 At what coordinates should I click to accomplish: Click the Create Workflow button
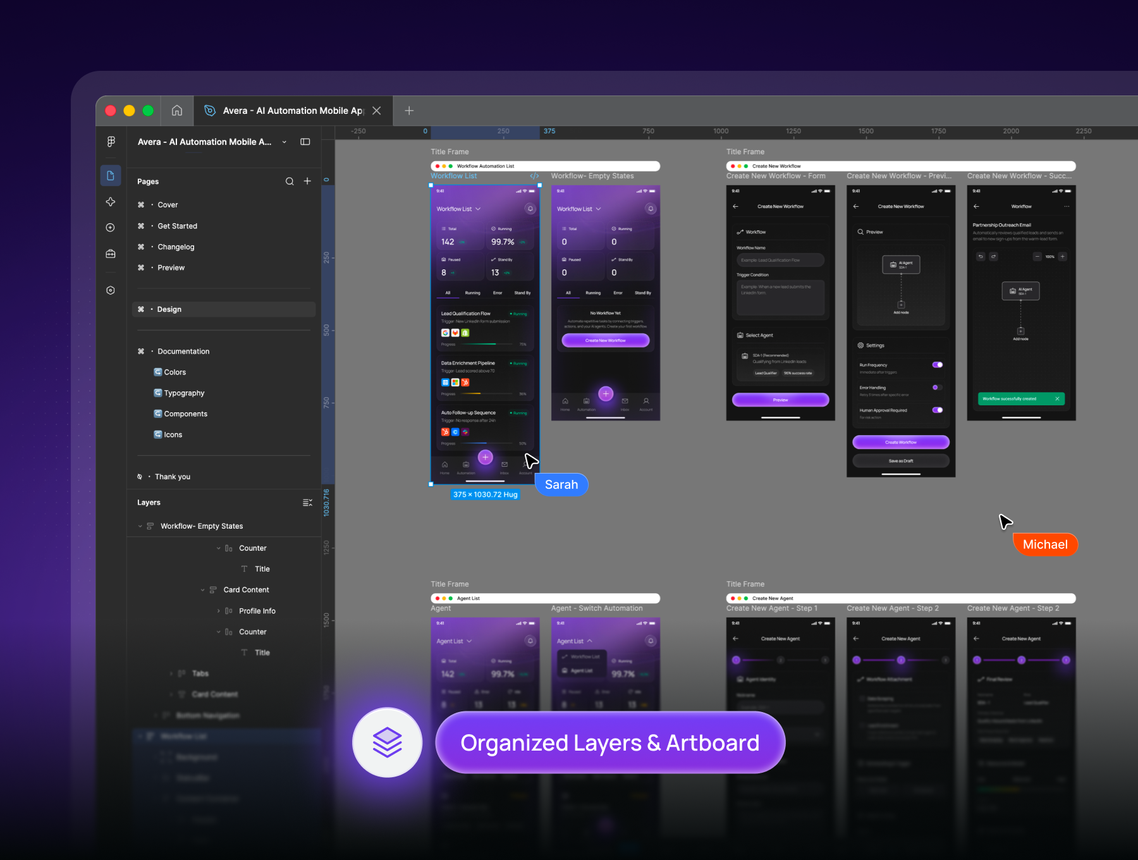[x=901, y=442]
